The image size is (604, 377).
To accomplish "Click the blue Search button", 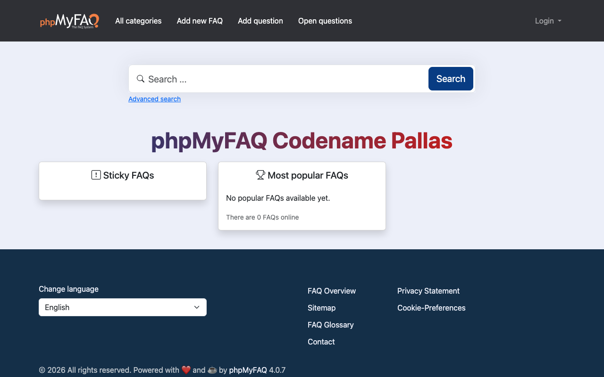I will pos(451,79).
